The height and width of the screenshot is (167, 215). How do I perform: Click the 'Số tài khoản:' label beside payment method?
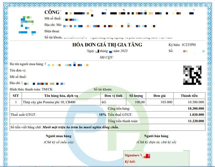pos(103,89)
